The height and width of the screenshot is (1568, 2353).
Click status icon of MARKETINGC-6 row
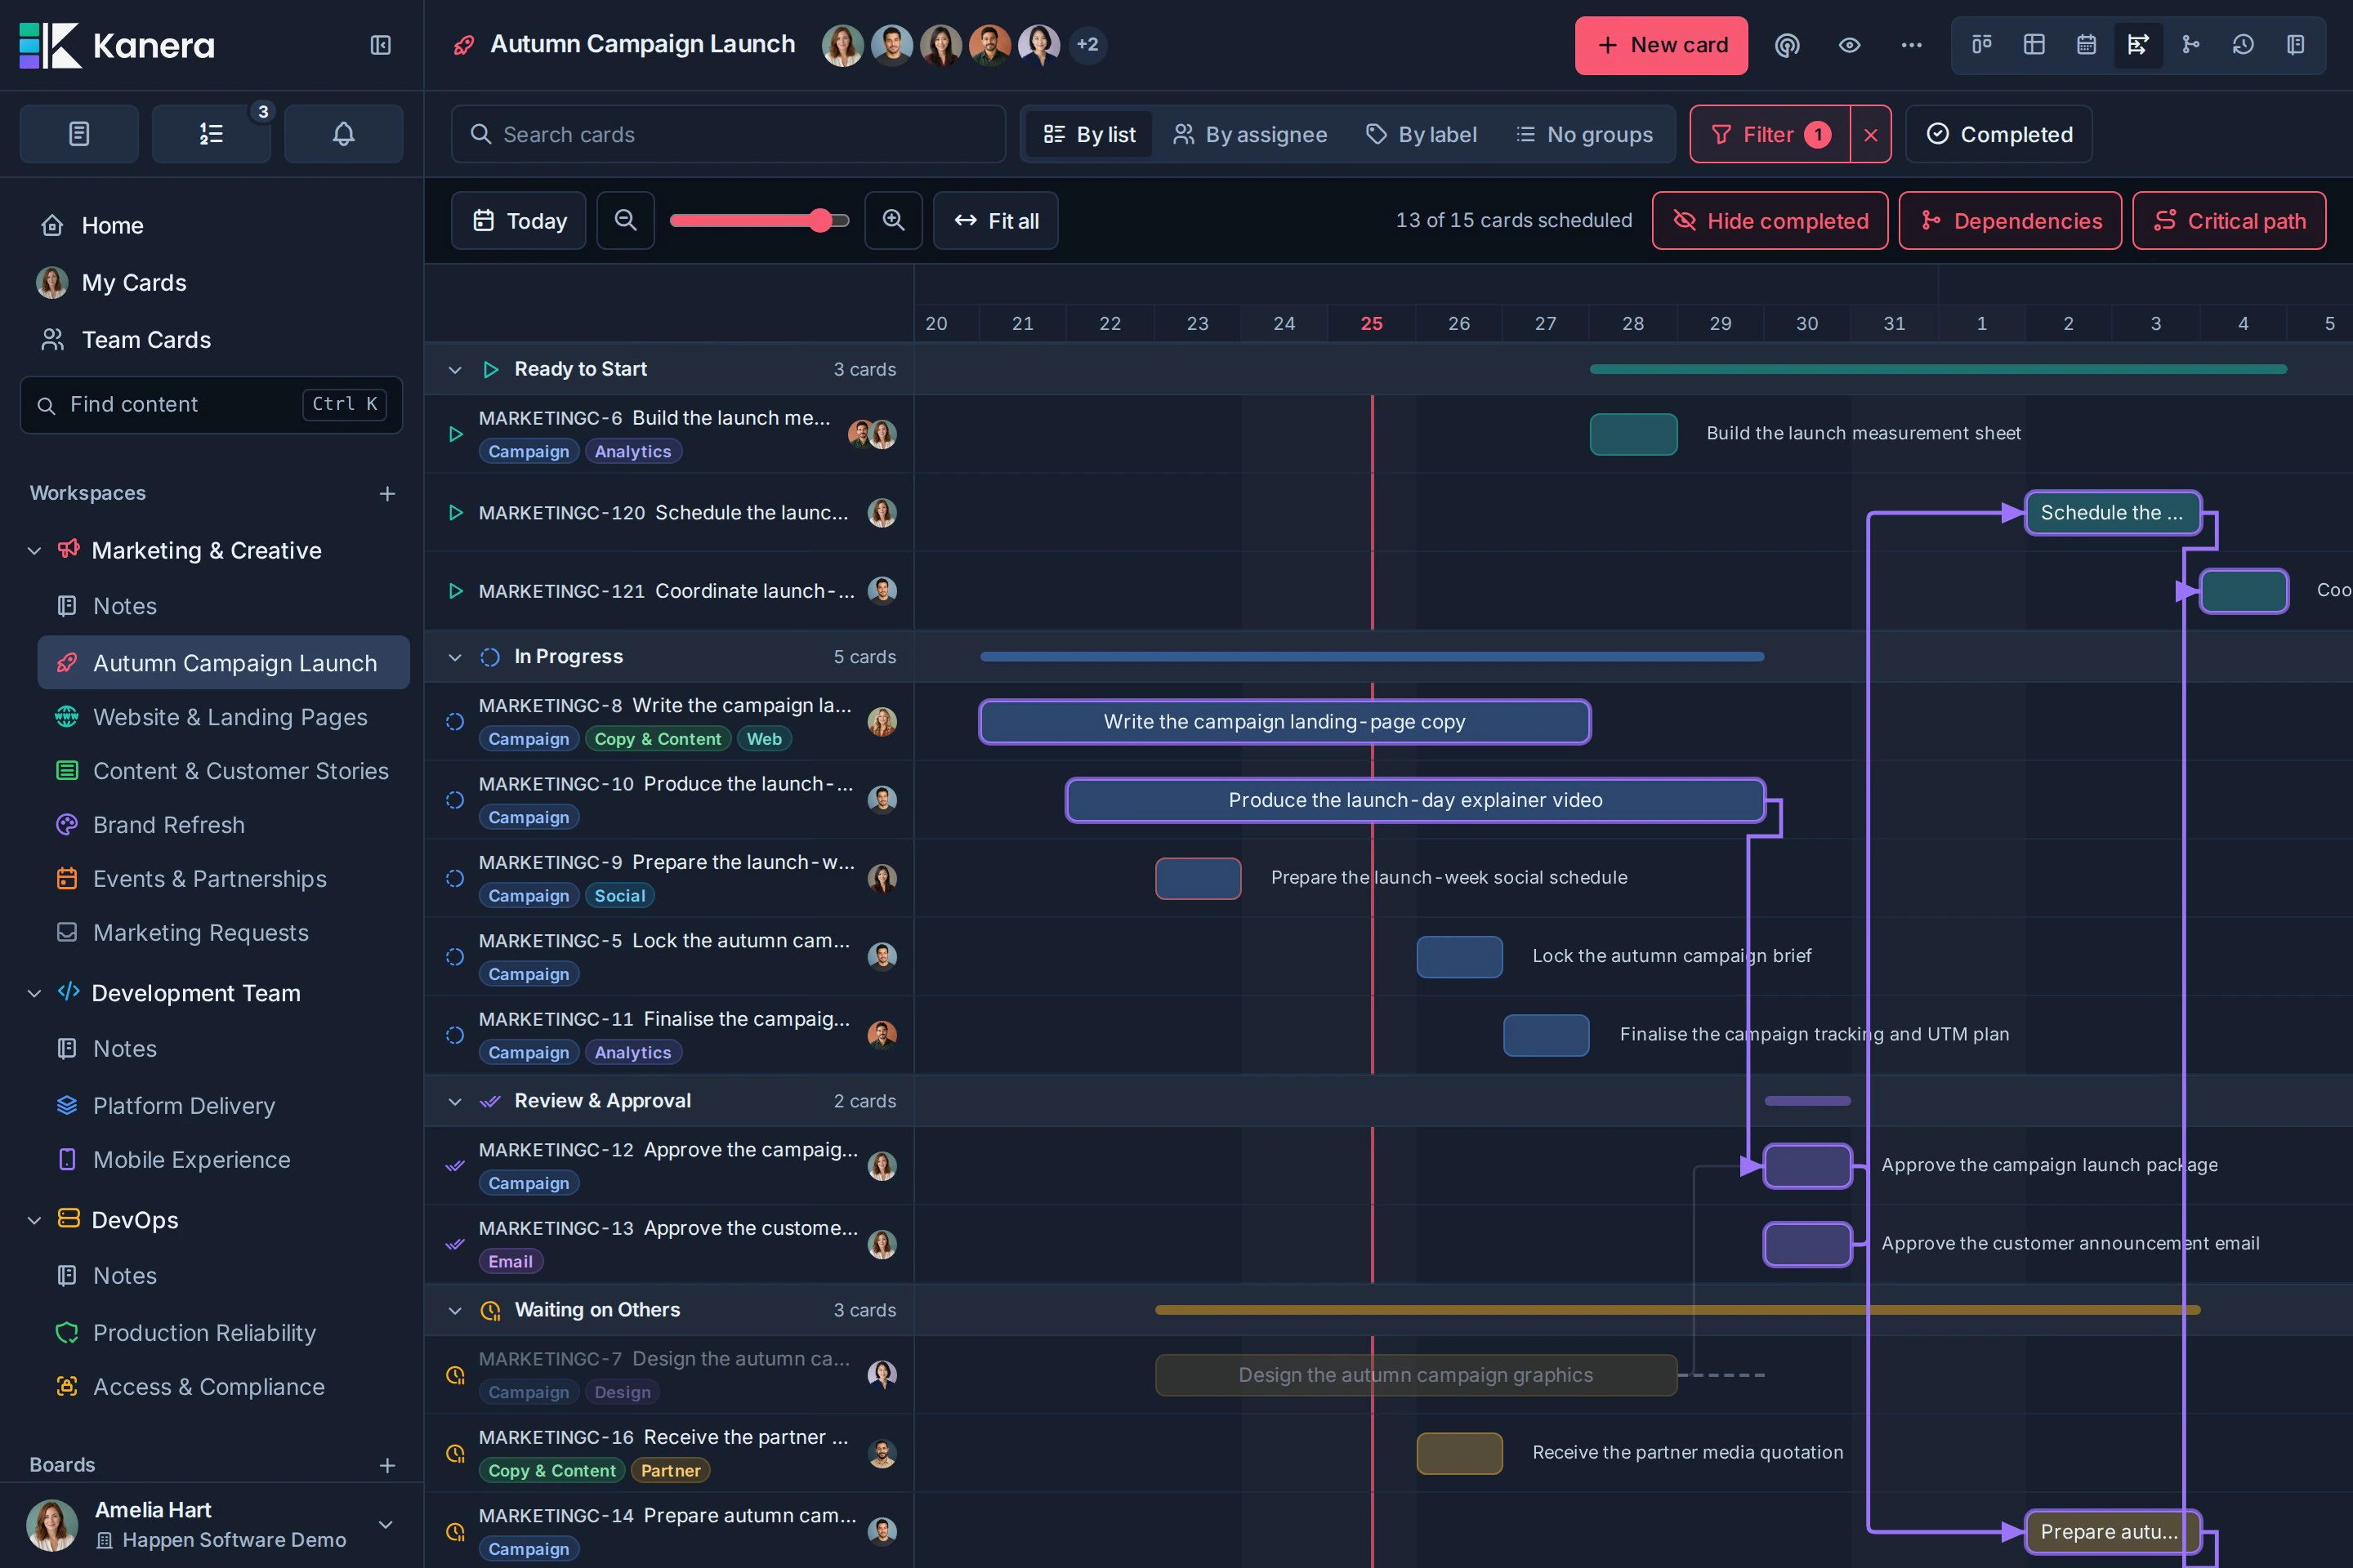point(455,434)
